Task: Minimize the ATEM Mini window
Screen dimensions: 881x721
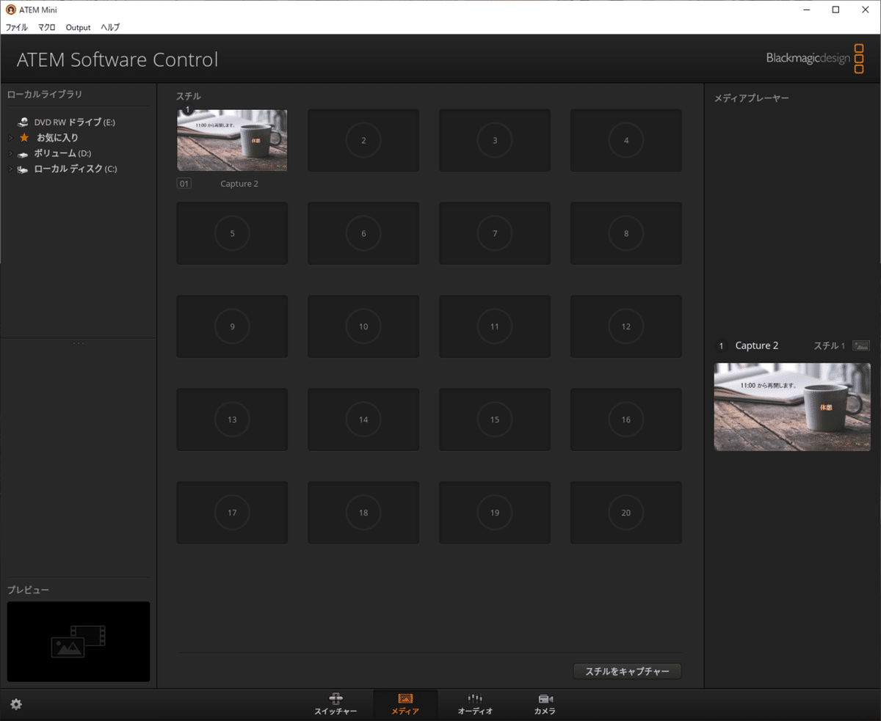Action: coord(806,10)
